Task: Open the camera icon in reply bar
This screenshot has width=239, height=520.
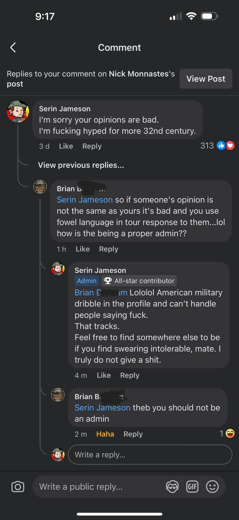Action: (x=18, y=486)
